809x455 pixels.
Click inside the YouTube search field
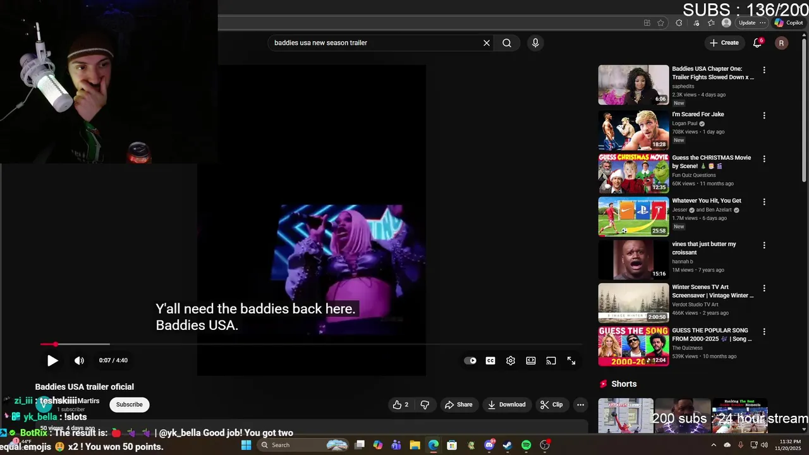[376, 43]
